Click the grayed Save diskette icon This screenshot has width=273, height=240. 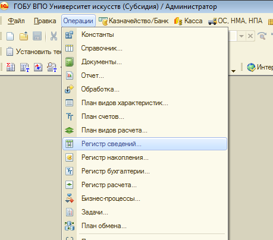click(37, 36)
